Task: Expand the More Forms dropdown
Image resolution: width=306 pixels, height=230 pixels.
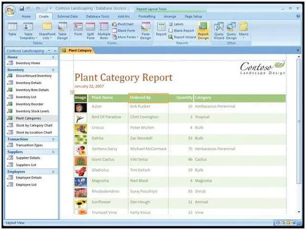Action: tap(125, 37)
